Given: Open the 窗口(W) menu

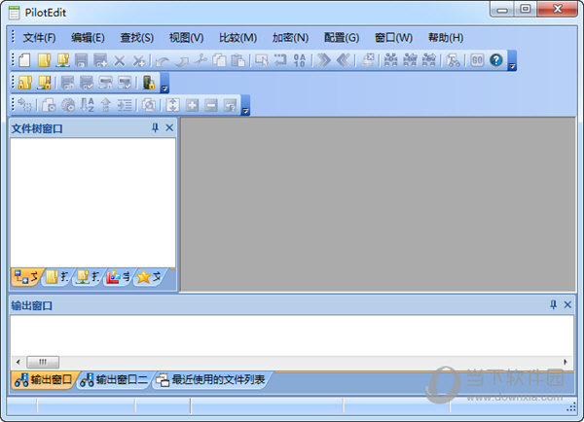Looking at the screenshot, I should (x=393, y=38).
